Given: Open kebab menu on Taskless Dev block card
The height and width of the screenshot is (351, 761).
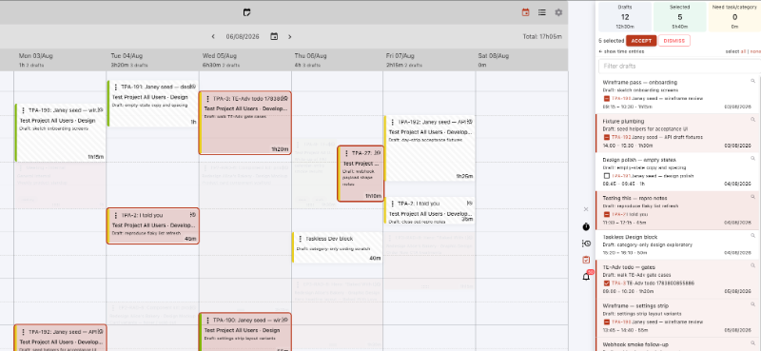Looking at the screenshot, I should (300, 239).
